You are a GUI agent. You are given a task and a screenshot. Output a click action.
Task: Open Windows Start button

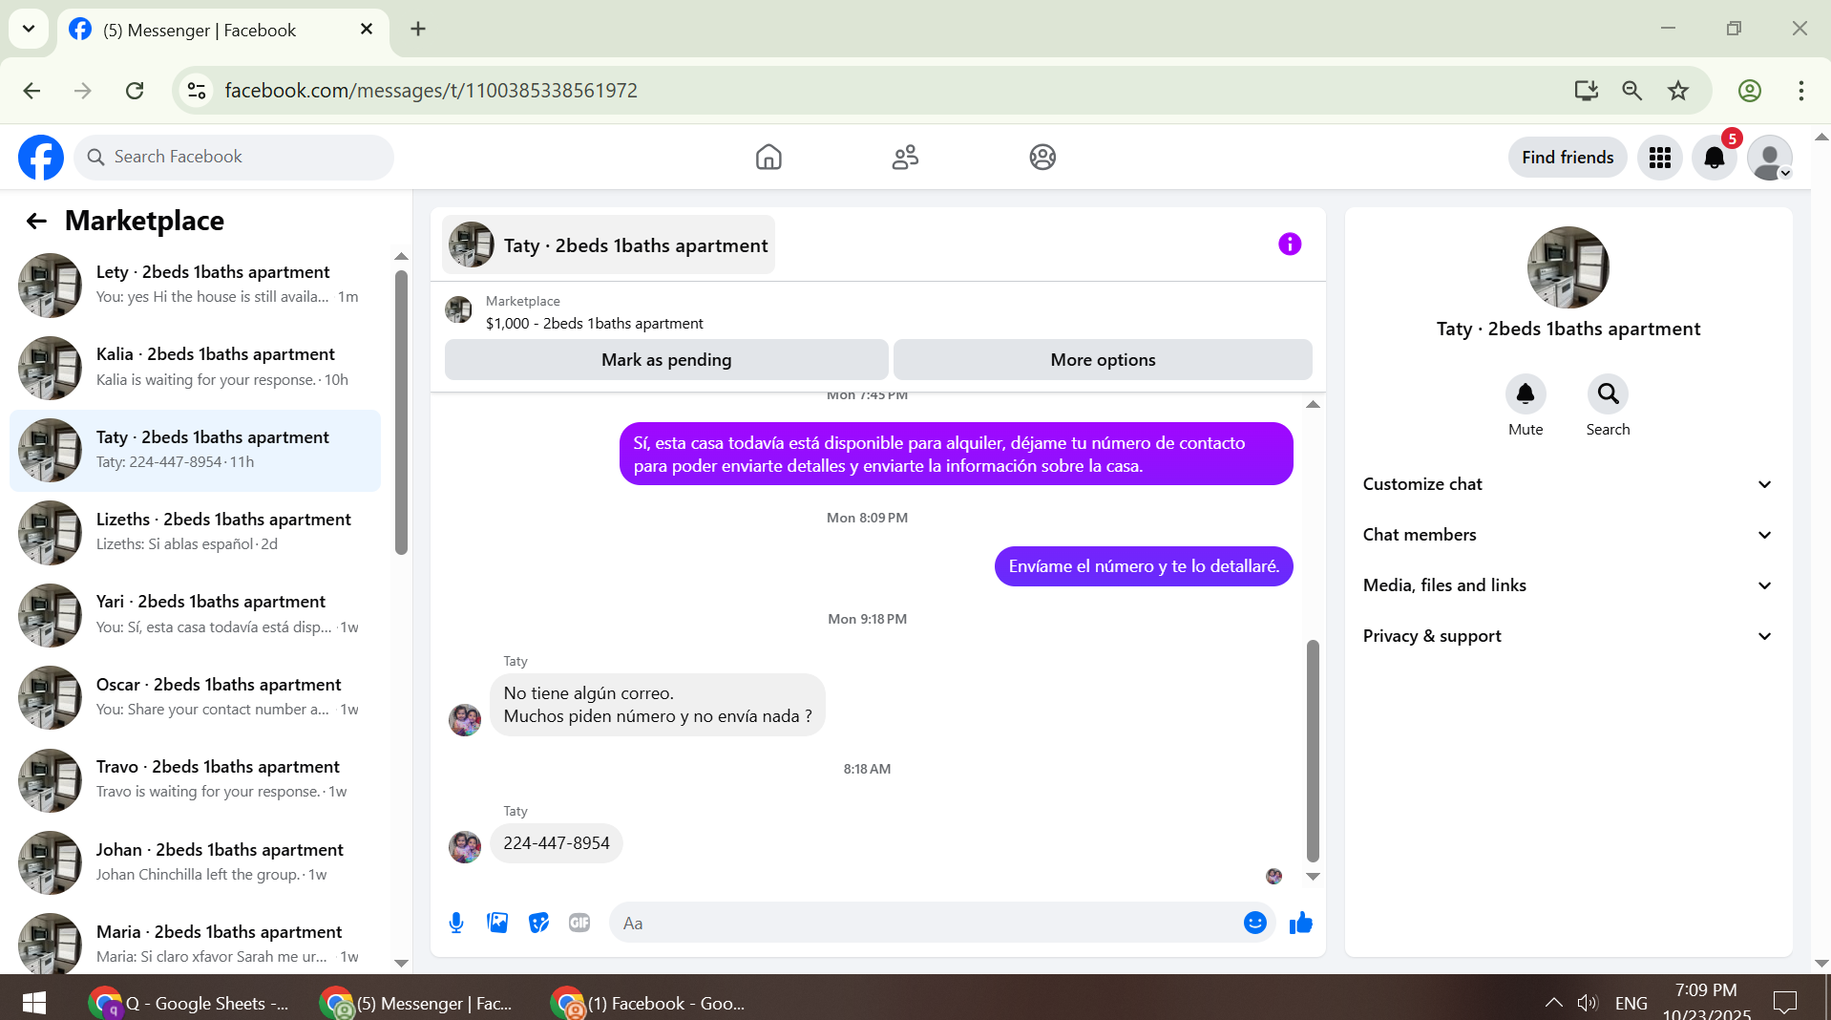coord(34,1003)
